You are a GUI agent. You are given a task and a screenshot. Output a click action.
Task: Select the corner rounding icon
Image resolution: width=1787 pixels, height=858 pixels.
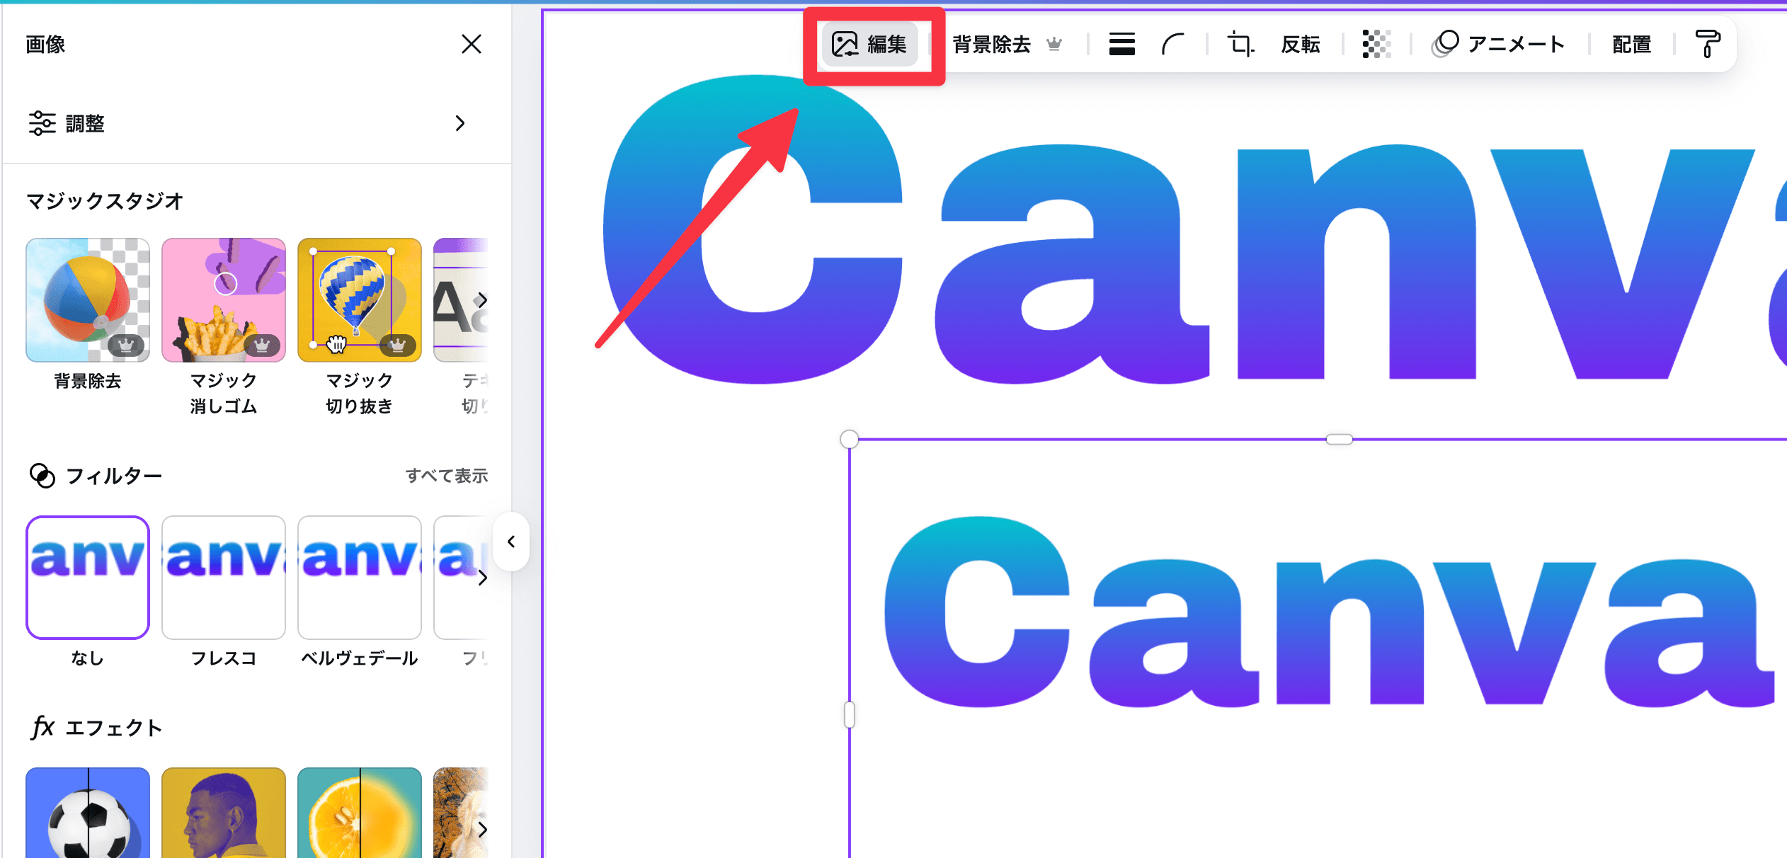(1172, 45)
